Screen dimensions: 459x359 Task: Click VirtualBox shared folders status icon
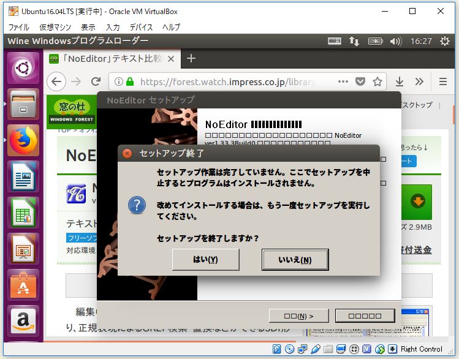[x=328, y=349]
